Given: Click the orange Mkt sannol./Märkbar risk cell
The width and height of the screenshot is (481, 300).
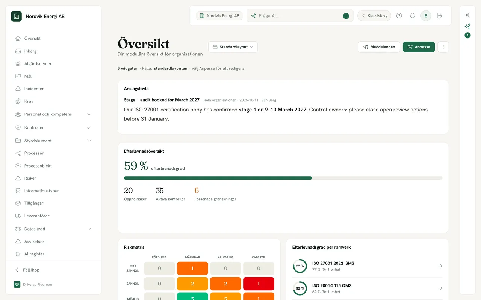Looking at the screenshot, I should (192, 268).
